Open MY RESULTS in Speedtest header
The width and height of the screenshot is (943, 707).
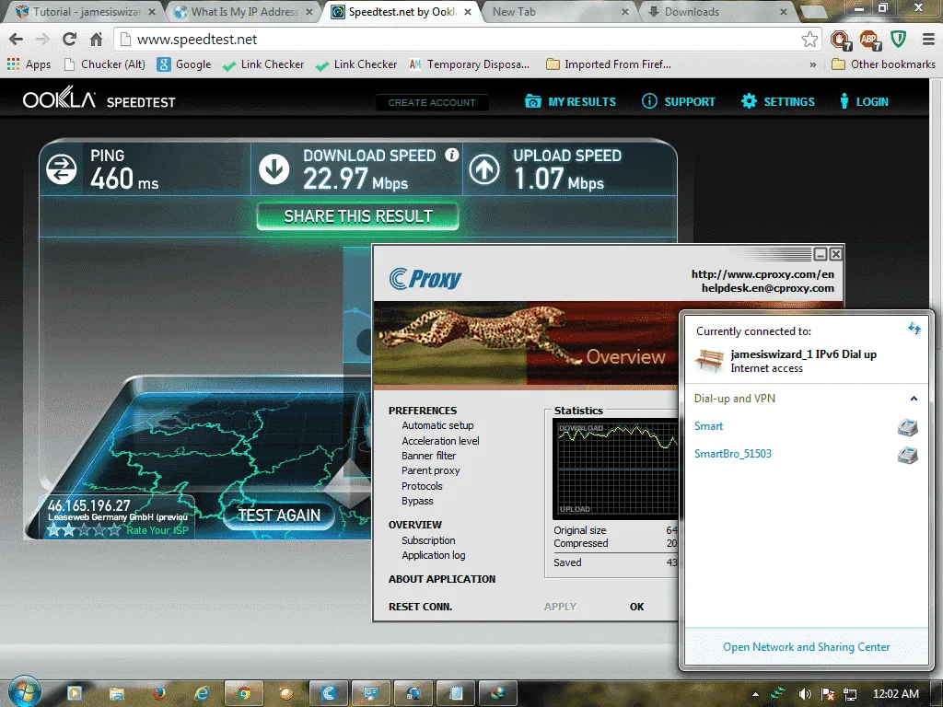570,101
